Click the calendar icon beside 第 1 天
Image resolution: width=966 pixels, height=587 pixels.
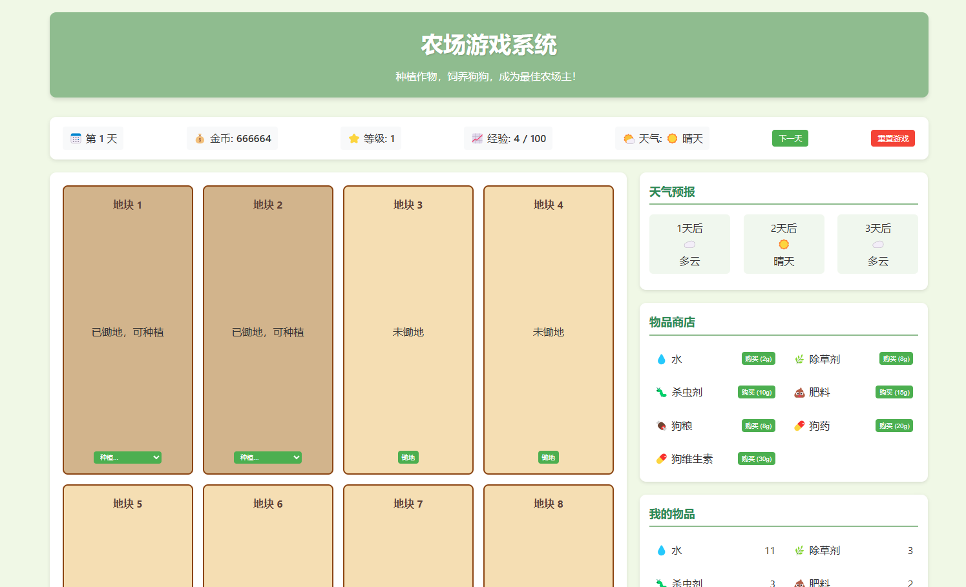pos(75,138)
